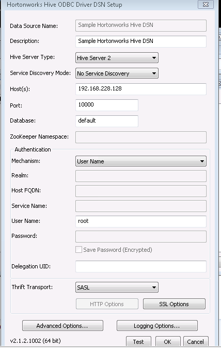Click the Service Name field

click(141, 206)
